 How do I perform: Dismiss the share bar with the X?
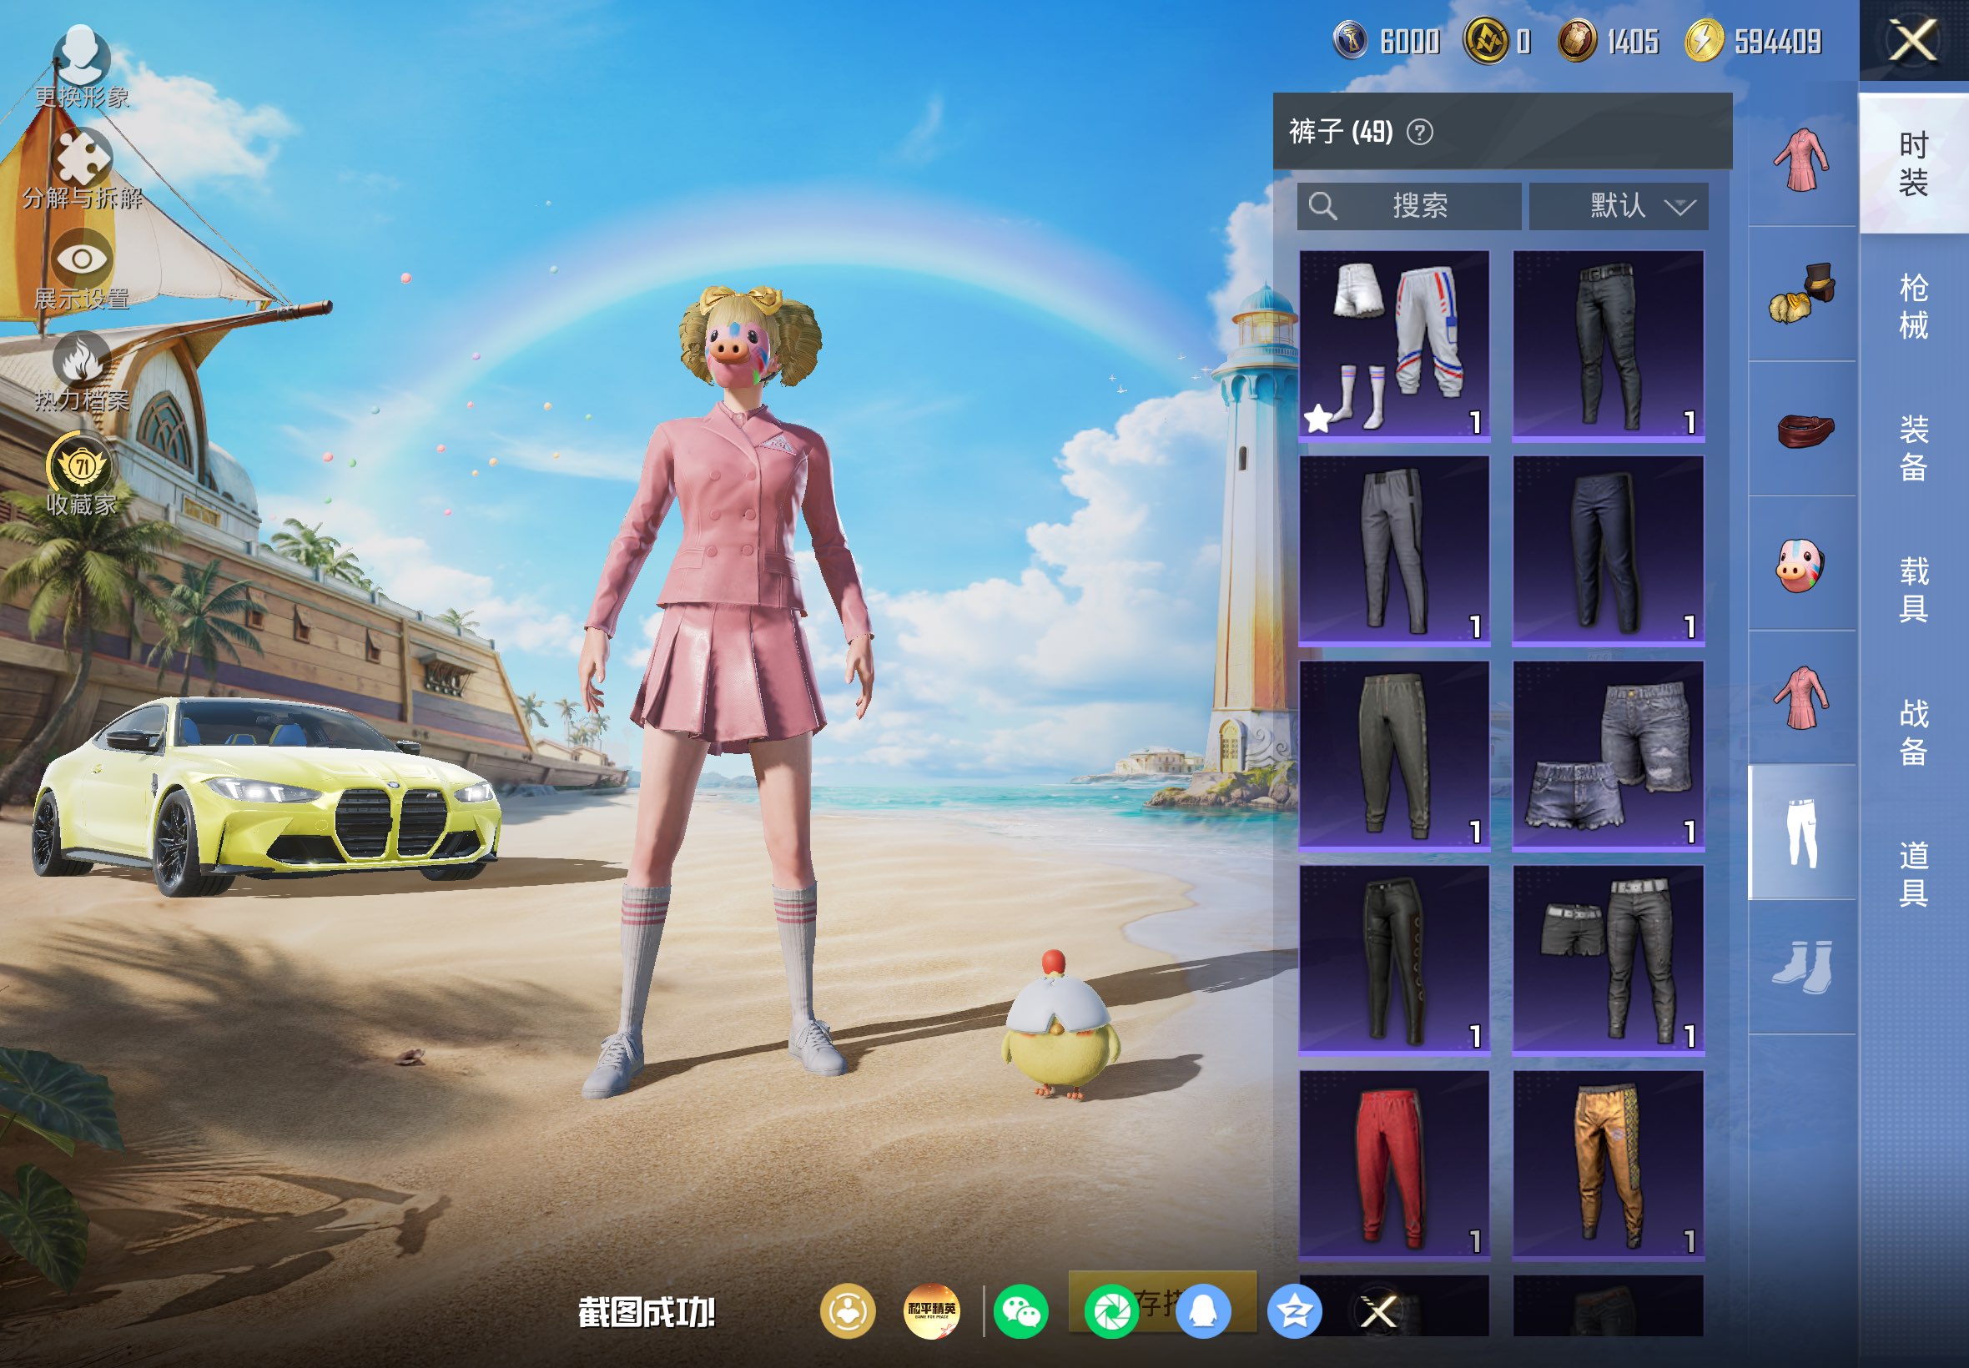click(1378, 1311)
